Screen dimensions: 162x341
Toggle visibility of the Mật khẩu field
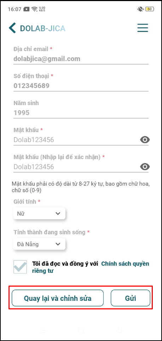(x=145, y=140)
